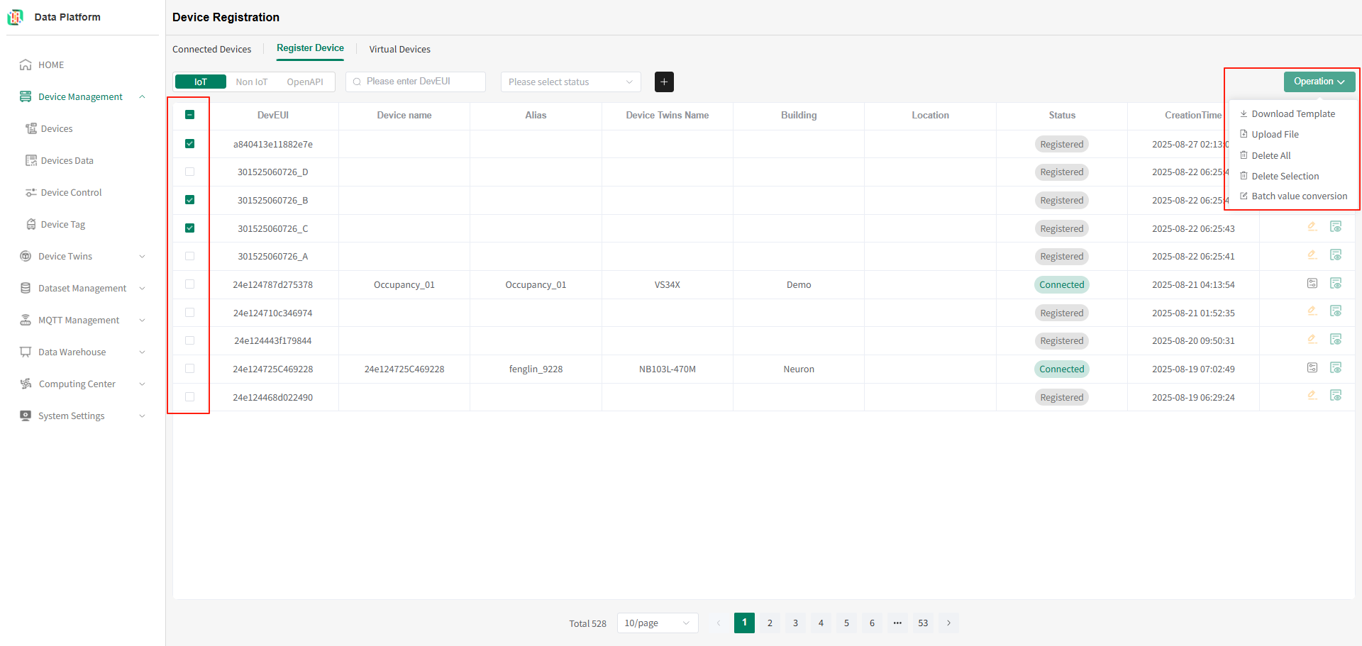Open the view details icon for device 24e124787d275378
The image size is (1362, 646).
click(x=1336, y=284)
